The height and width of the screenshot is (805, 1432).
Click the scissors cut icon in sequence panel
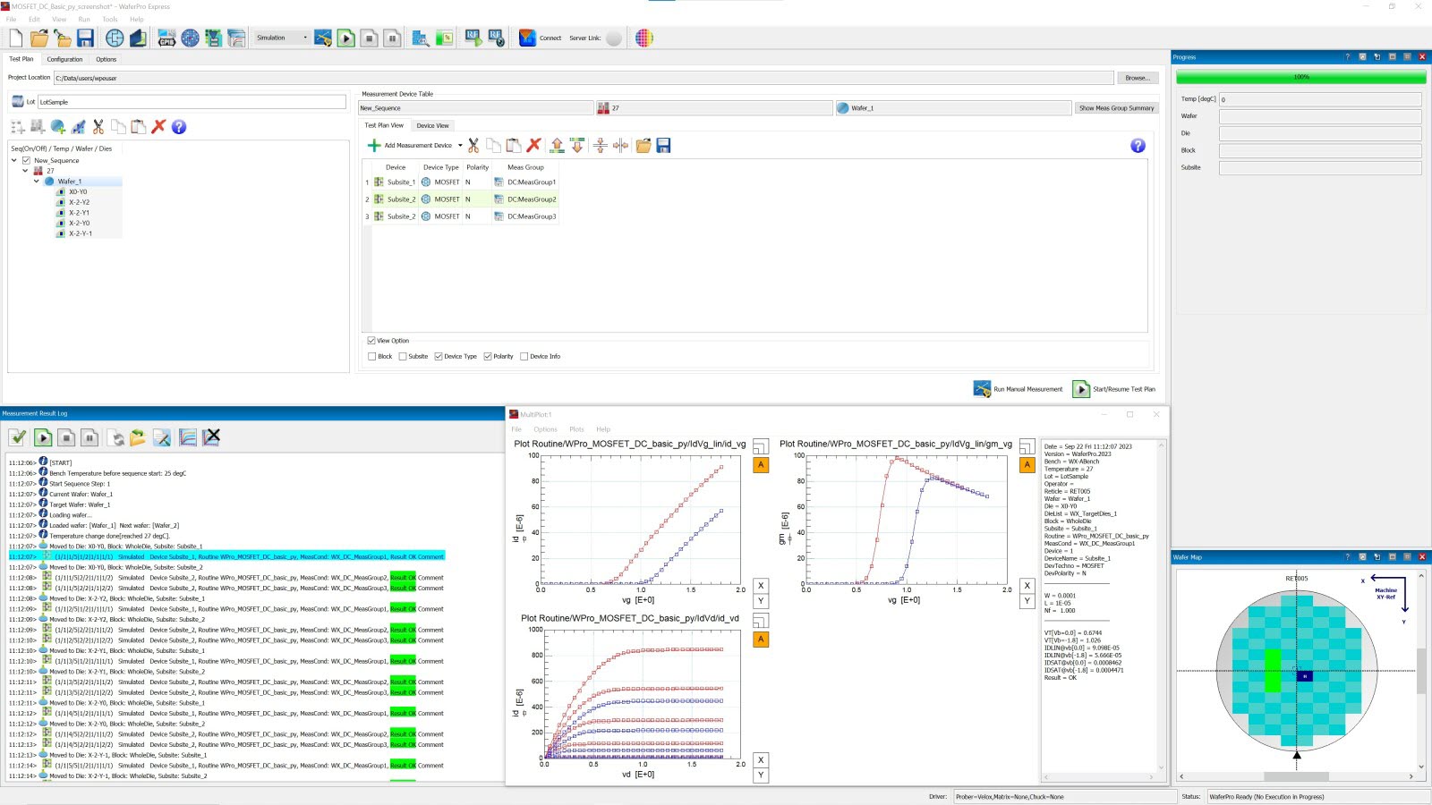[x=98, y=127]
